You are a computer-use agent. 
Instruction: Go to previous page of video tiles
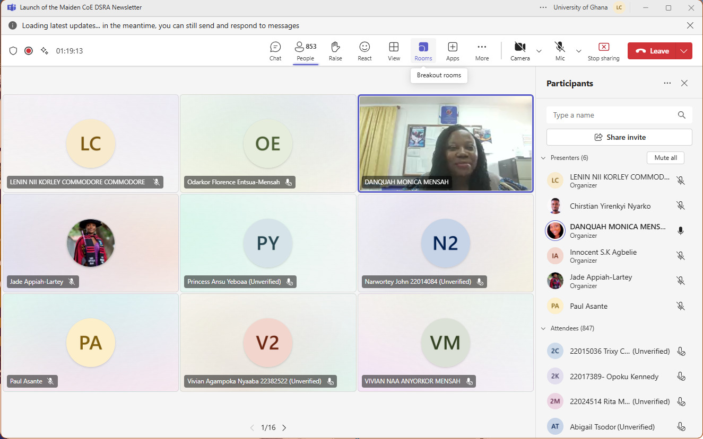click(253, 428)
